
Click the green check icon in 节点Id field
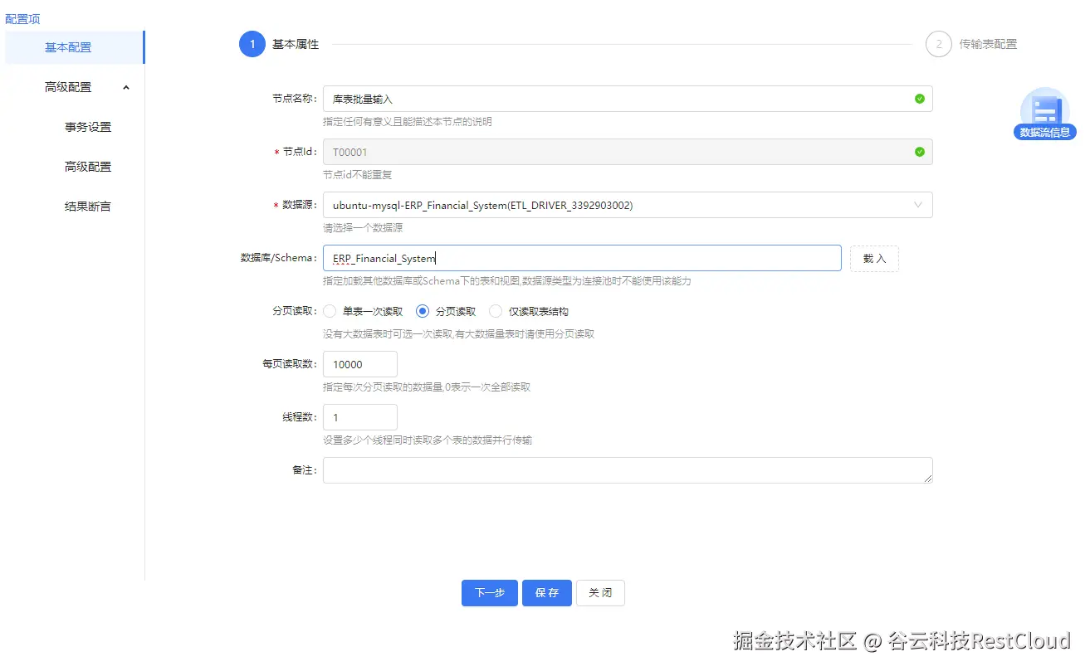point(919,152)
